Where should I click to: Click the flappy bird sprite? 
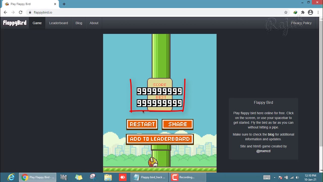(x=153, y=162)
